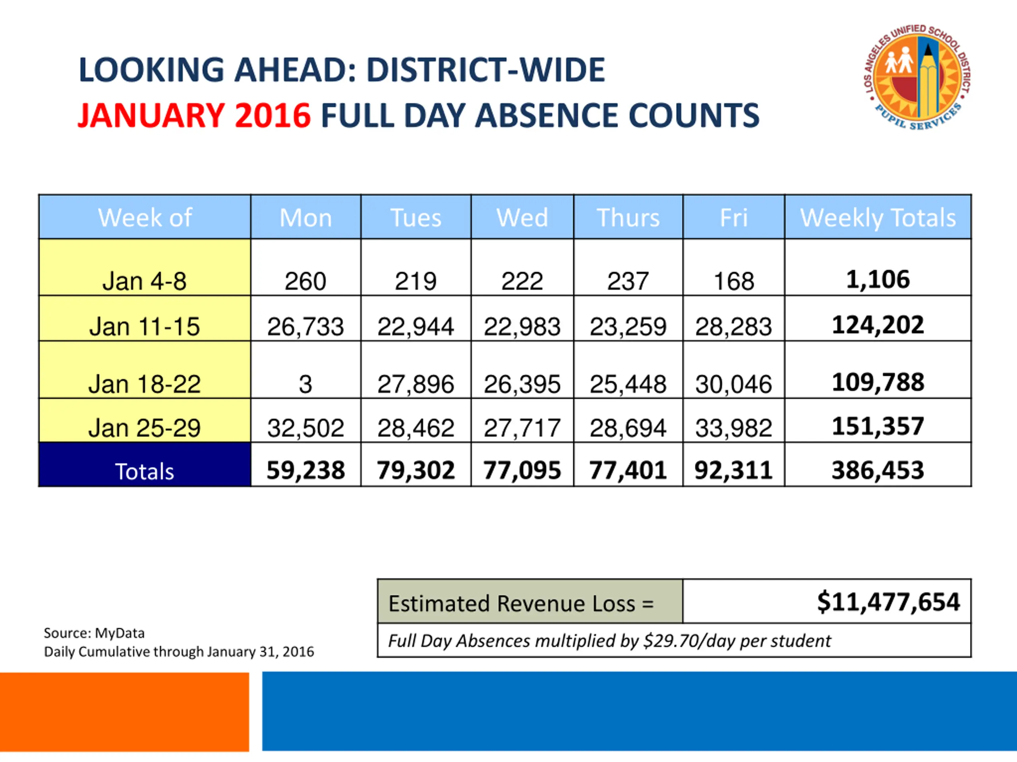The image size is (1017, 762).
Task: Select the 'Thurs' column header
Action: [628, 217]
